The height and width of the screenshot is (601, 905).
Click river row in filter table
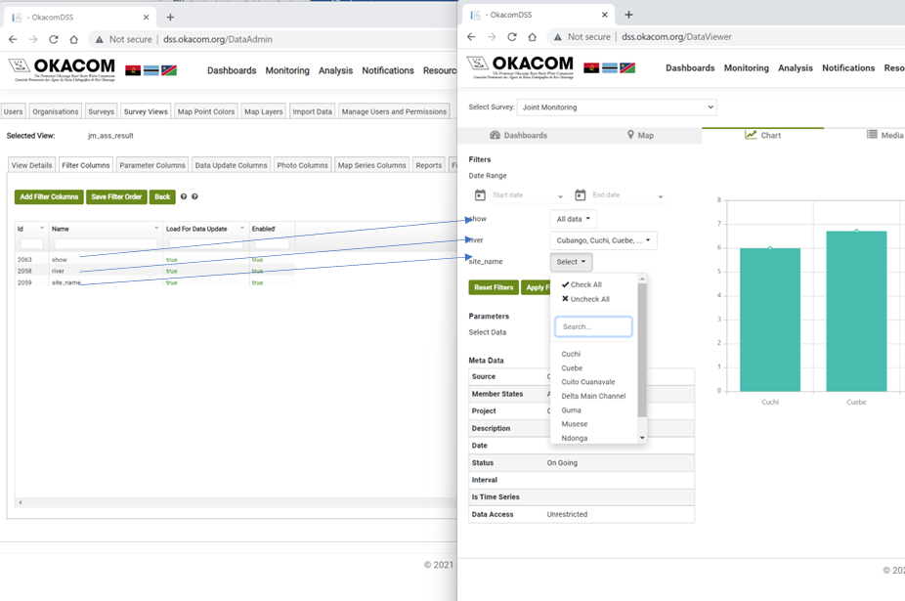point(154,271)
